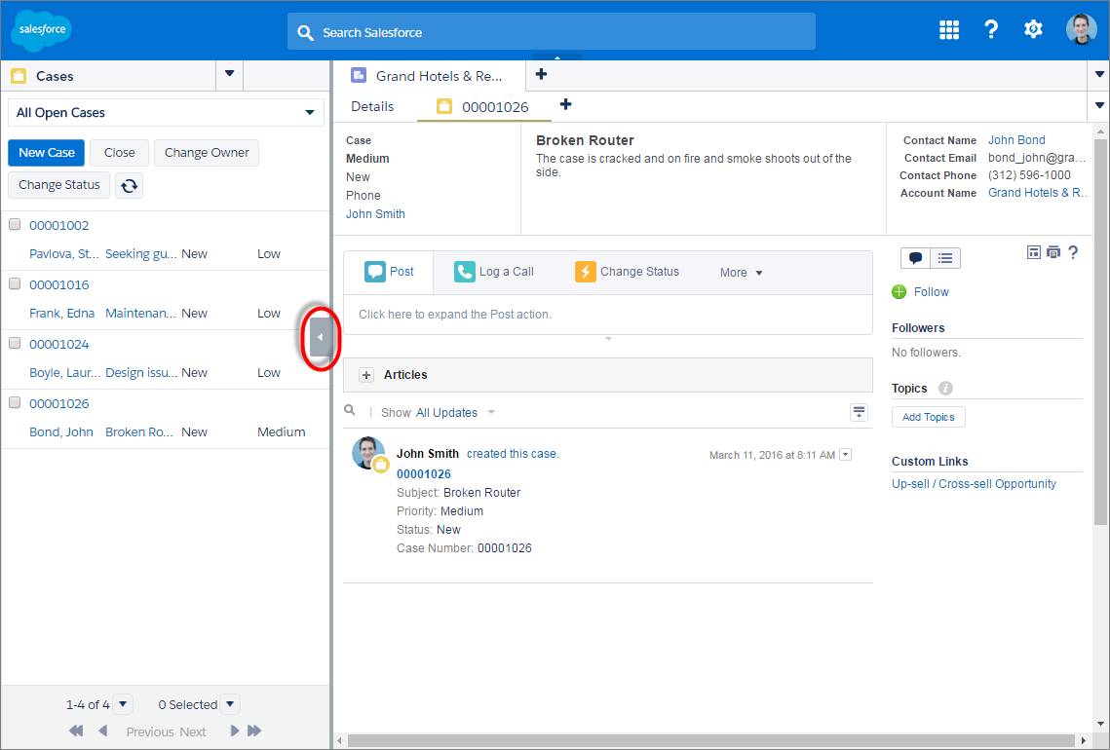Select the 00001026 subtab
The width and height of the screenshot is (1110, 750).
pos(483,107)
